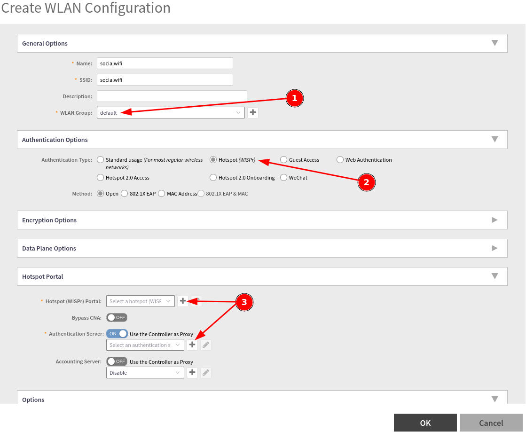Turn off Authentication Server controller proxy switch
Viewport: 526px width, 432px height.
[x=117, y=334]
